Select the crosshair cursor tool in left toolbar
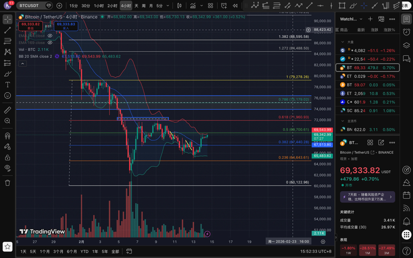The height and width of the screenshot is (258, 413). pyautogui.click(x=7, y=19)
